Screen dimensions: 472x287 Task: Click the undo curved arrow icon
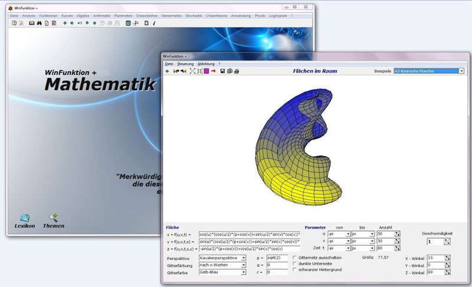[80, 23]
